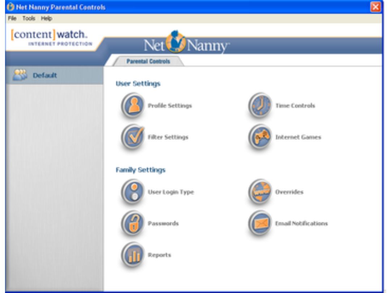Open the Tools menu

point(29,18)
